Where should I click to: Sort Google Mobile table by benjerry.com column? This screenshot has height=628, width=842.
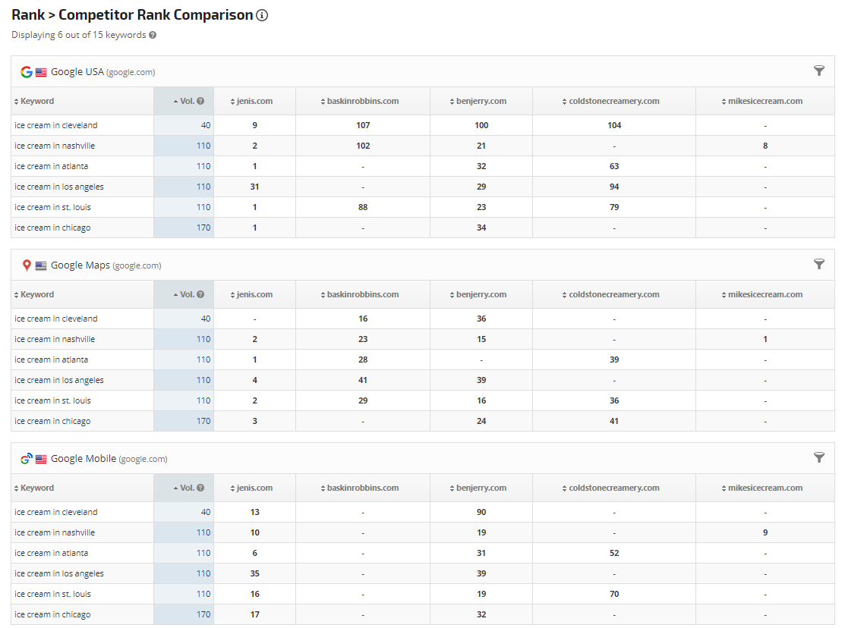pyautogui.click(x=481, y=488)
